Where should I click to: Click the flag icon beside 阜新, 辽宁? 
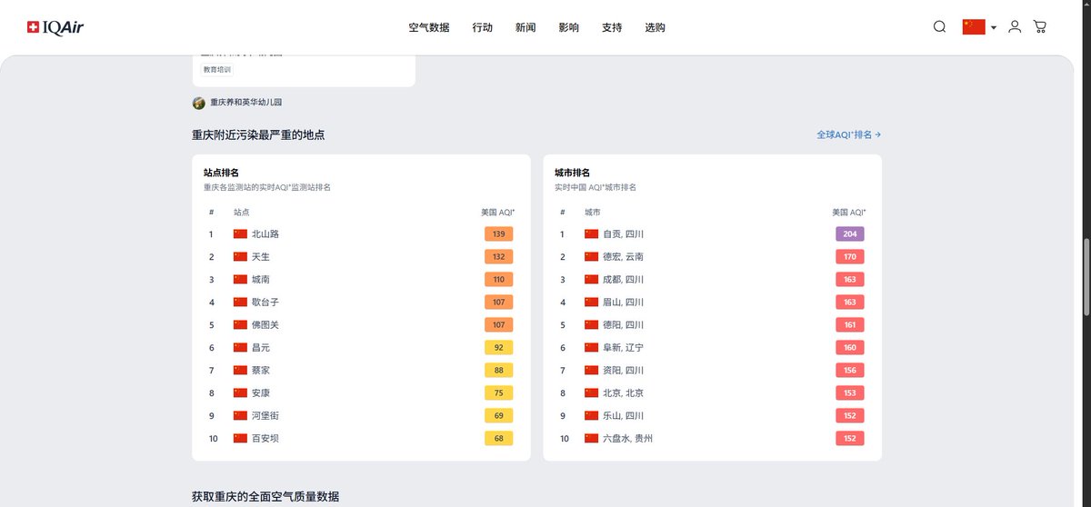coord(591,347)
